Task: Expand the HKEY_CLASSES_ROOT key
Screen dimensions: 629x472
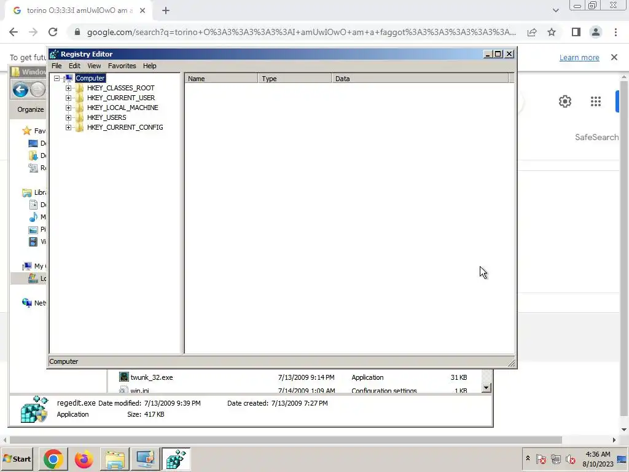Action: click(x=69, y=88)
